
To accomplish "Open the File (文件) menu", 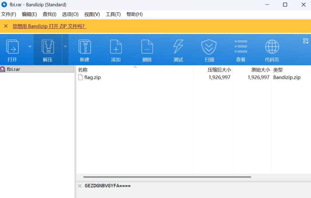I will (x=9, y=14).
